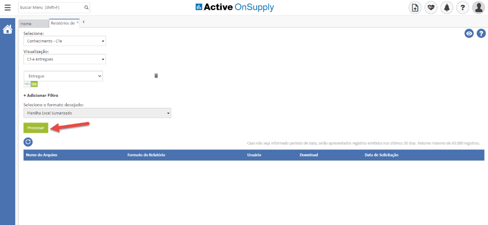
Task: Open the blue page help icon
Action: (x=481, y=34)
